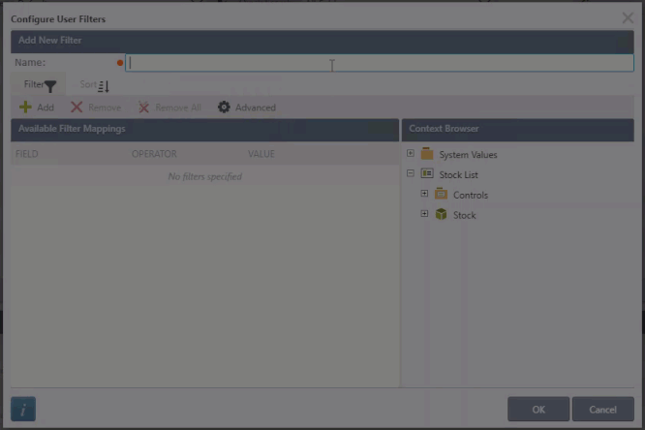
Task: Close the Configure User Filters dialog
Action: (628, 17)
